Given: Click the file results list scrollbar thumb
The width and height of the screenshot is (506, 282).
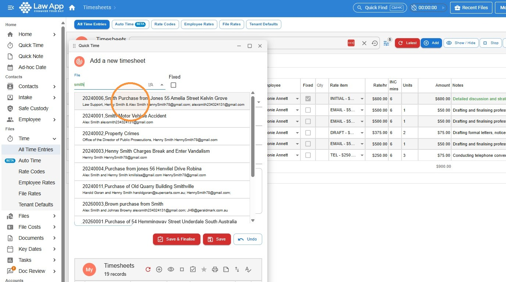Looking at the screenshot, I should tap(253, 137).
